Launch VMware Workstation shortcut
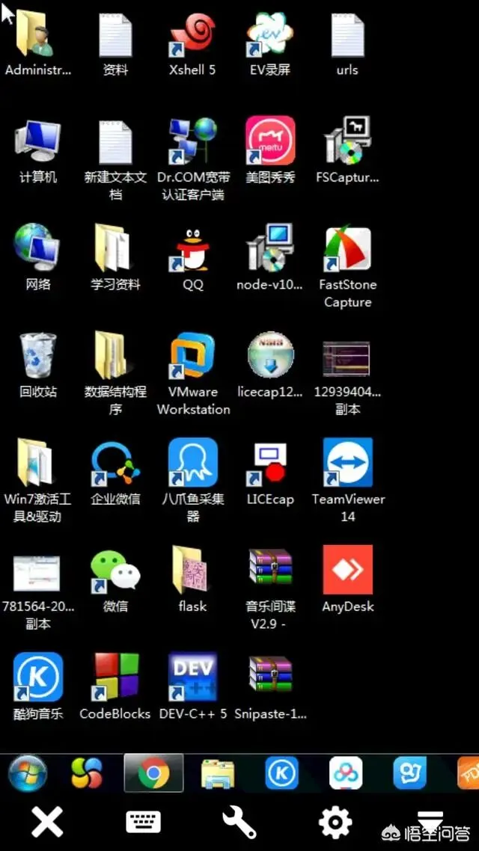Screen dimensions: 479x851 coord(193,355)
